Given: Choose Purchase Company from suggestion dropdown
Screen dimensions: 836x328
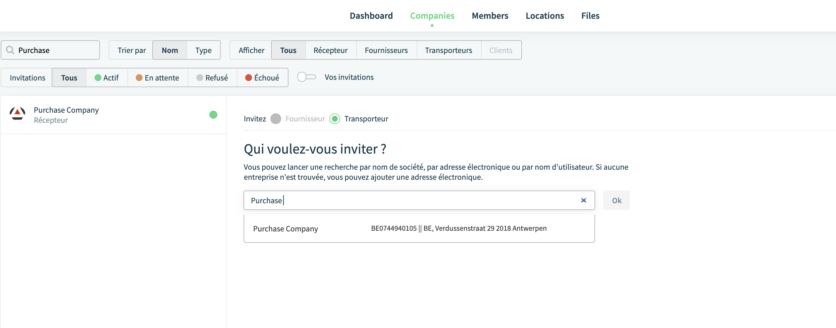Looking at the screenshot, I should (419, 228).
